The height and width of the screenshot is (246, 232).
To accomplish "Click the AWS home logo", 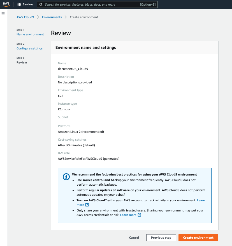I will [6, 4].
